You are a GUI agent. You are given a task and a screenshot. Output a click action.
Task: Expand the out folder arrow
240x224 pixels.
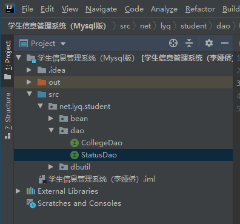tap(29, 82)
